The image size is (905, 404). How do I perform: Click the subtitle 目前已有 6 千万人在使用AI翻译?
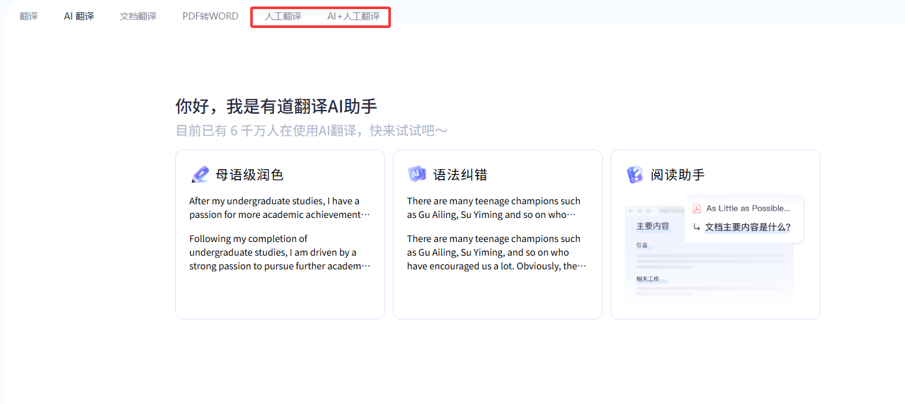(311, 131)
